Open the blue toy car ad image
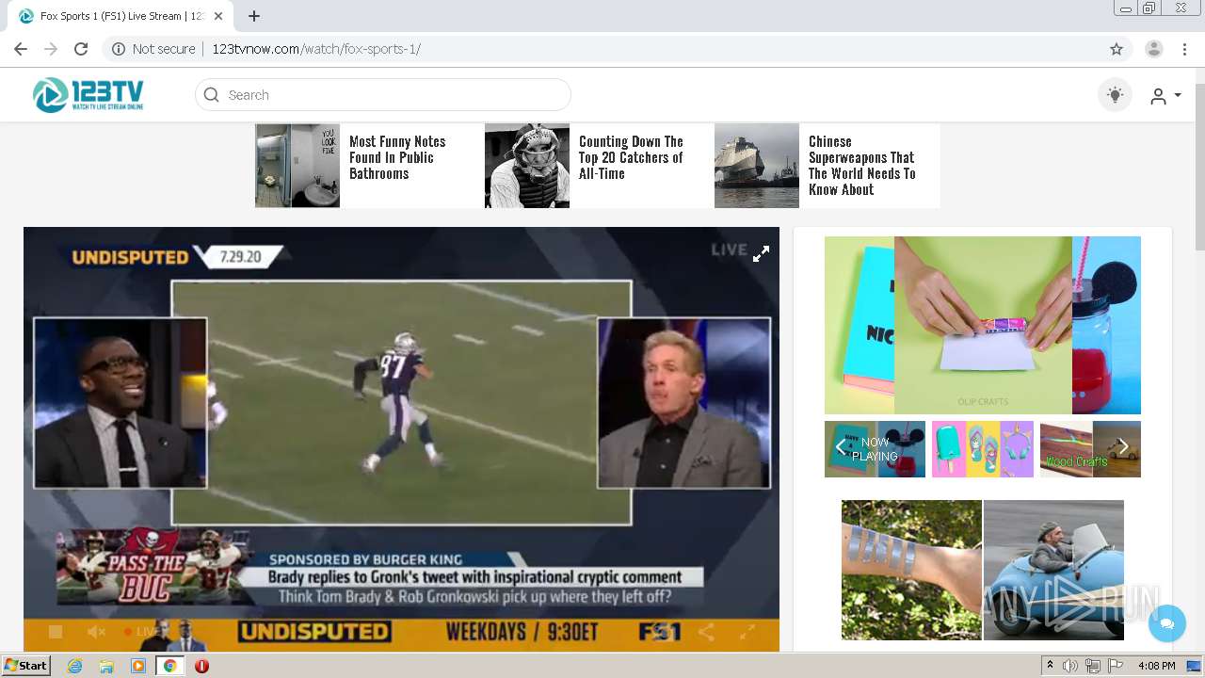The height and width of the screenshot is (678, 1205). click(x=1053, y=571)
